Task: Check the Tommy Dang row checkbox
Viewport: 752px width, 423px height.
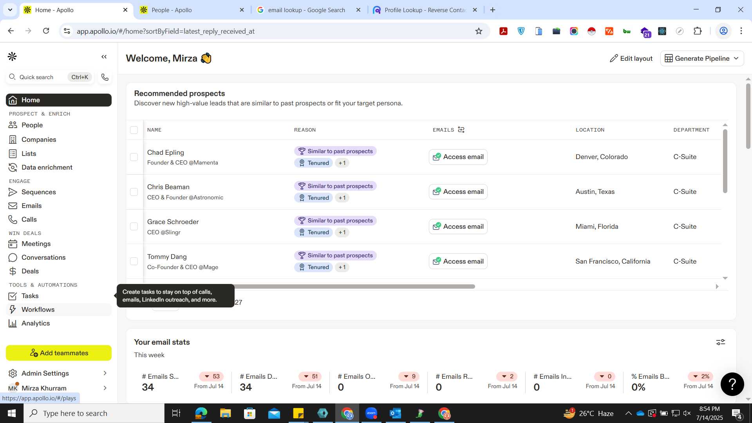Action: tap(134, 261)
